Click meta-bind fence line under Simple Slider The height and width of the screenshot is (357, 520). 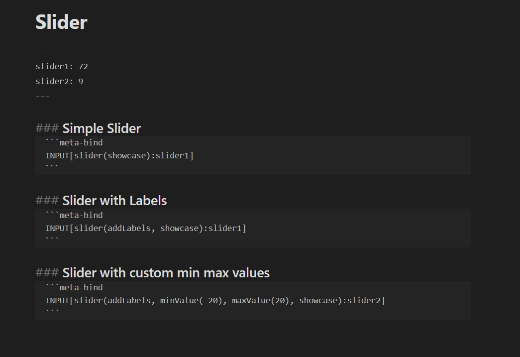point(74,143)
